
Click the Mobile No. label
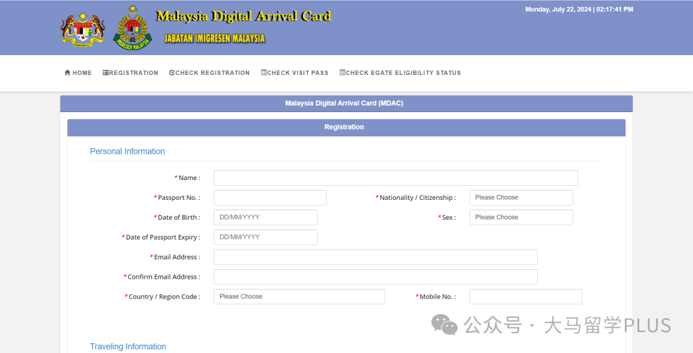436,297
